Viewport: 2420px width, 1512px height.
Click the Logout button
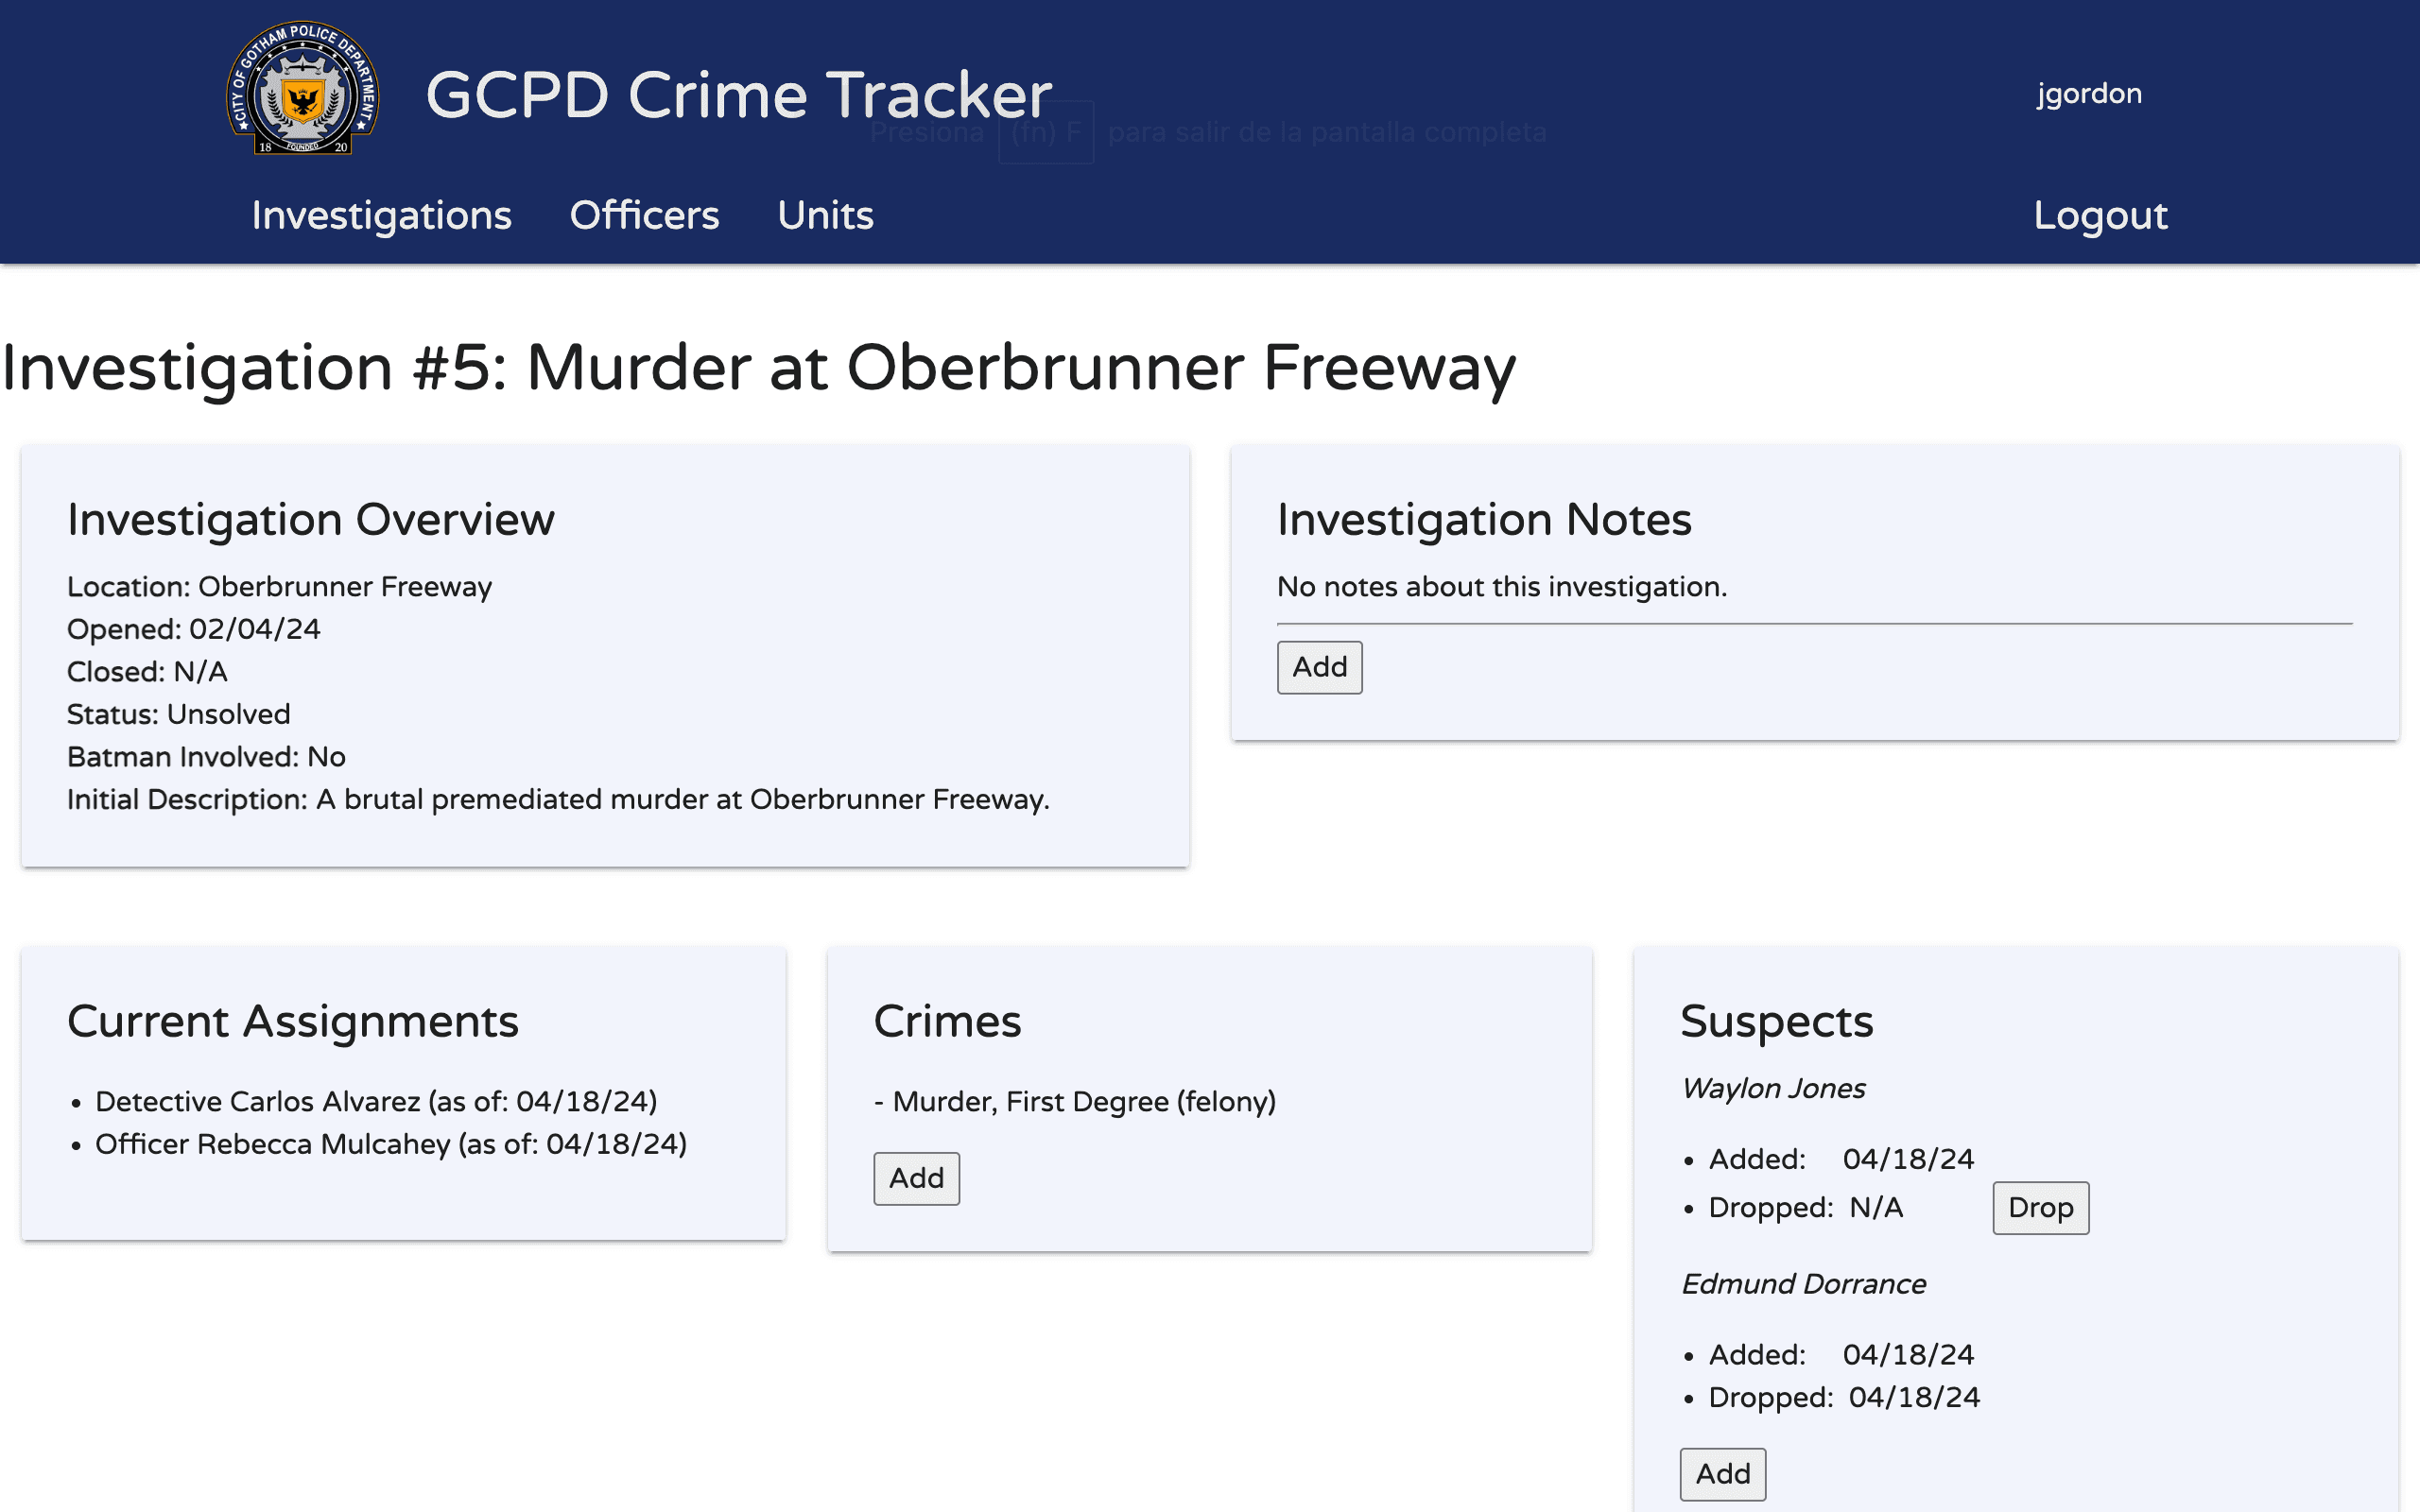(x=2100, y=215)
